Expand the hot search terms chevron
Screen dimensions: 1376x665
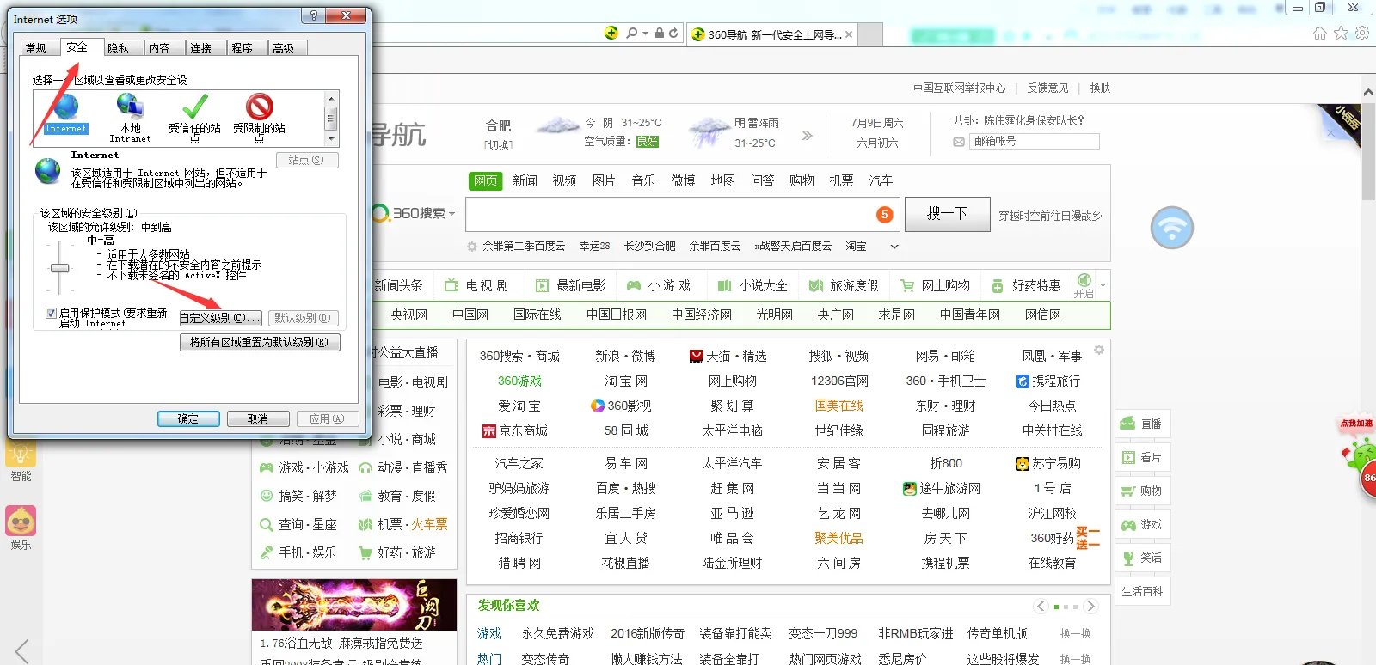(x=894, y=247)
